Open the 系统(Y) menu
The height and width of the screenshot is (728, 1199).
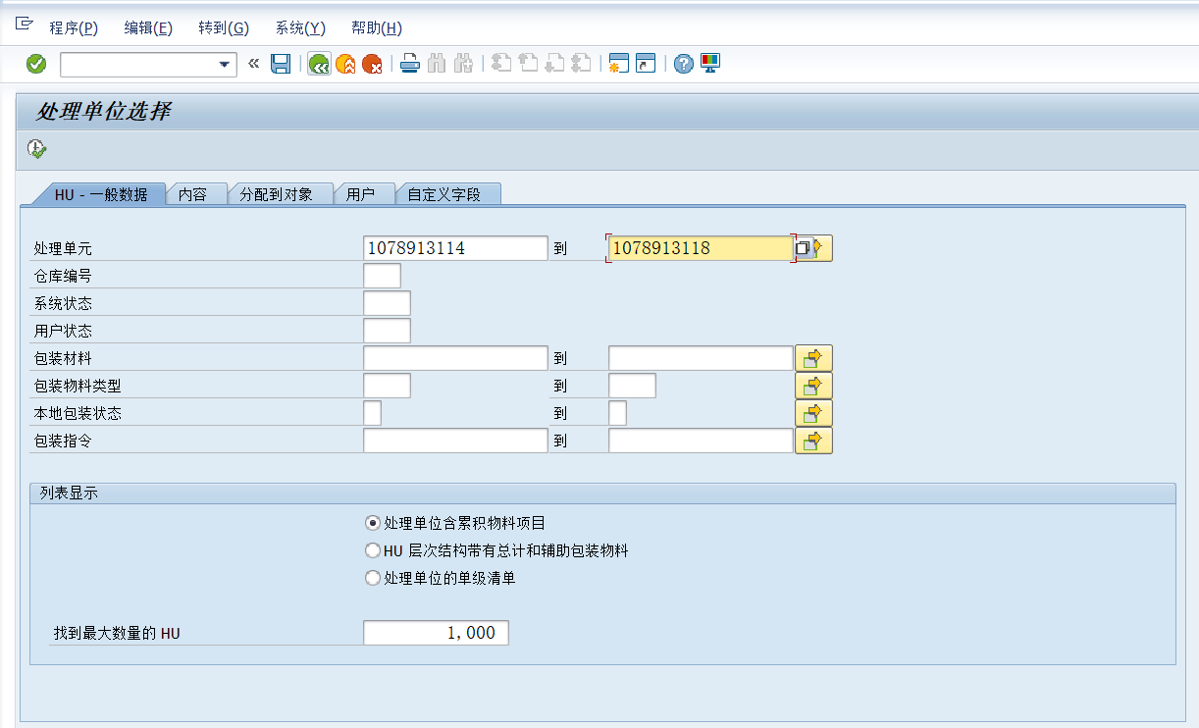[298, 27]
